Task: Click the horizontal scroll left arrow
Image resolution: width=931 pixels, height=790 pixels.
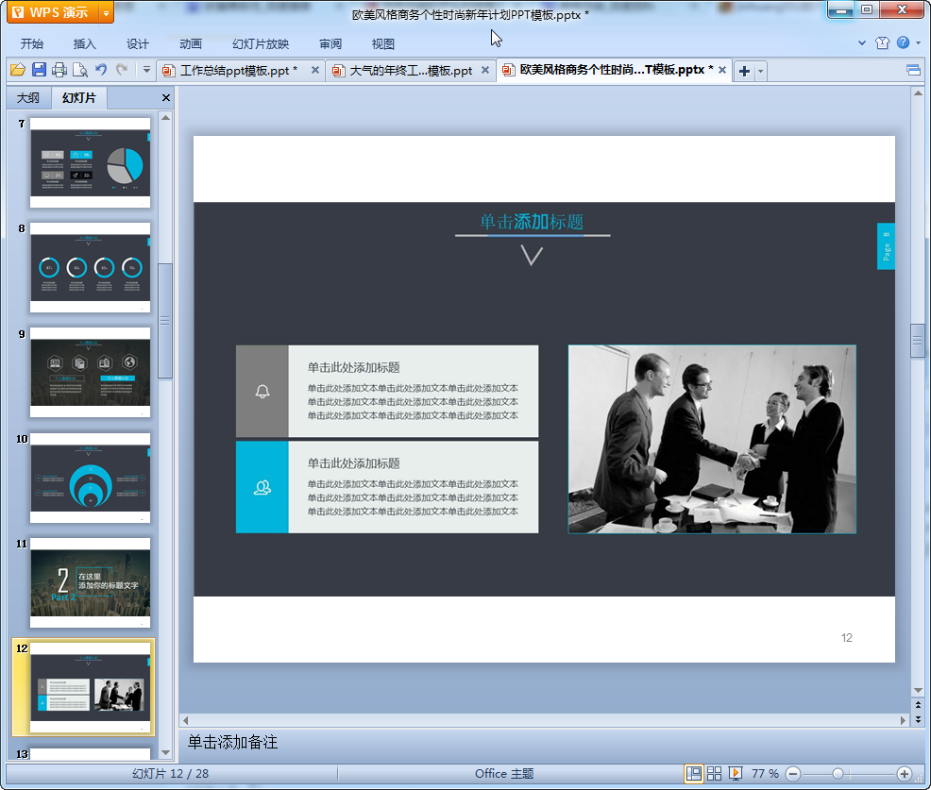Action: 186,720
